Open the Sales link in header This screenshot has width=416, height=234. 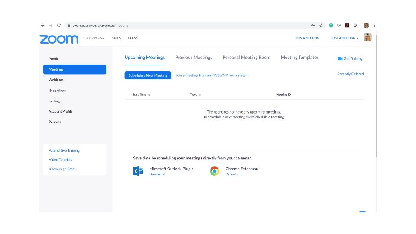tap(116, 38)
